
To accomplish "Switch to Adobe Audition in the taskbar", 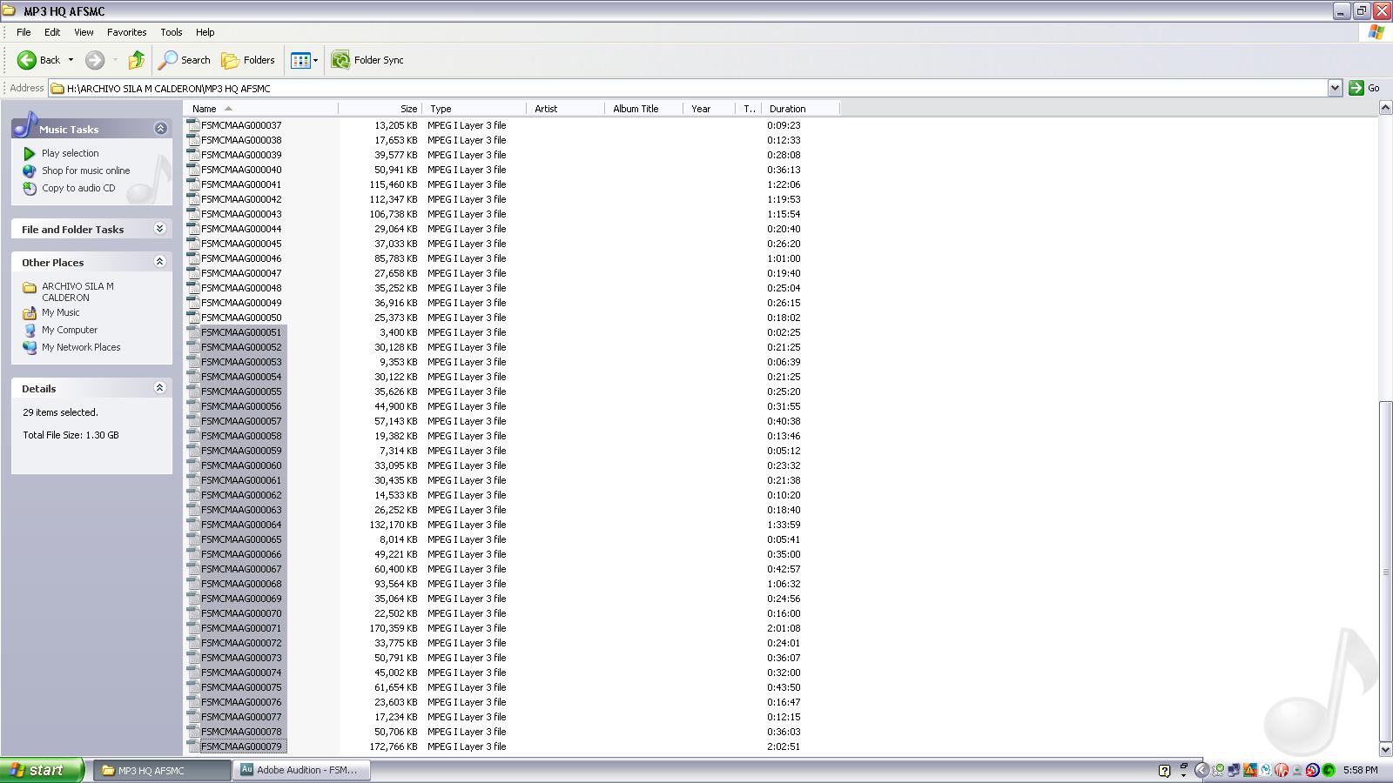I will (301, 770).
